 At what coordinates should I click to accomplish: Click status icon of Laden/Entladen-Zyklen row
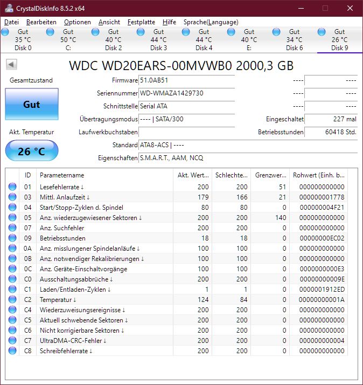(x=12, y=289)
